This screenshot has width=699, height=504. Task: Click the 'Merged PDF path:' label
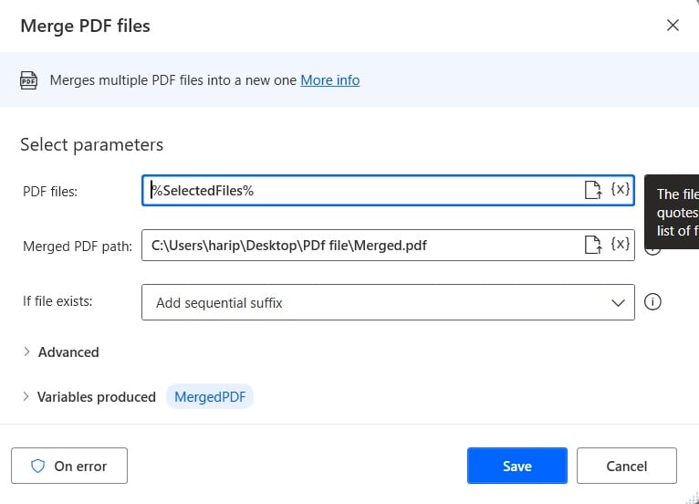[x=78, y=247]
